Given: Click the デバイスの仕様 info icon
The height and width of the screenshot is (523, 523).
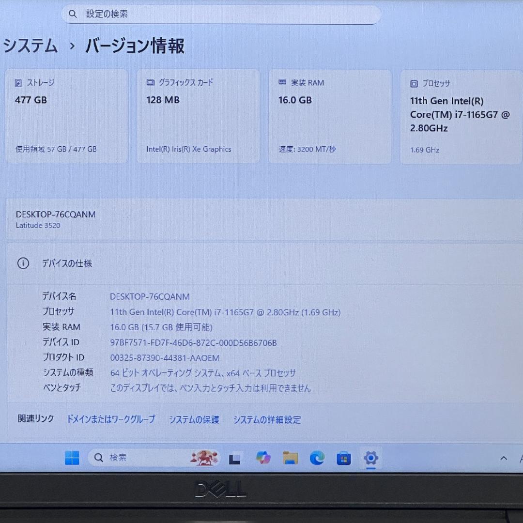Looking at the screenshot, I should [x=23, y=263].
